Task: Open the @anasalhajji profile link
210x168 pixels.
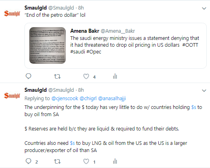Action: point(112,99)
